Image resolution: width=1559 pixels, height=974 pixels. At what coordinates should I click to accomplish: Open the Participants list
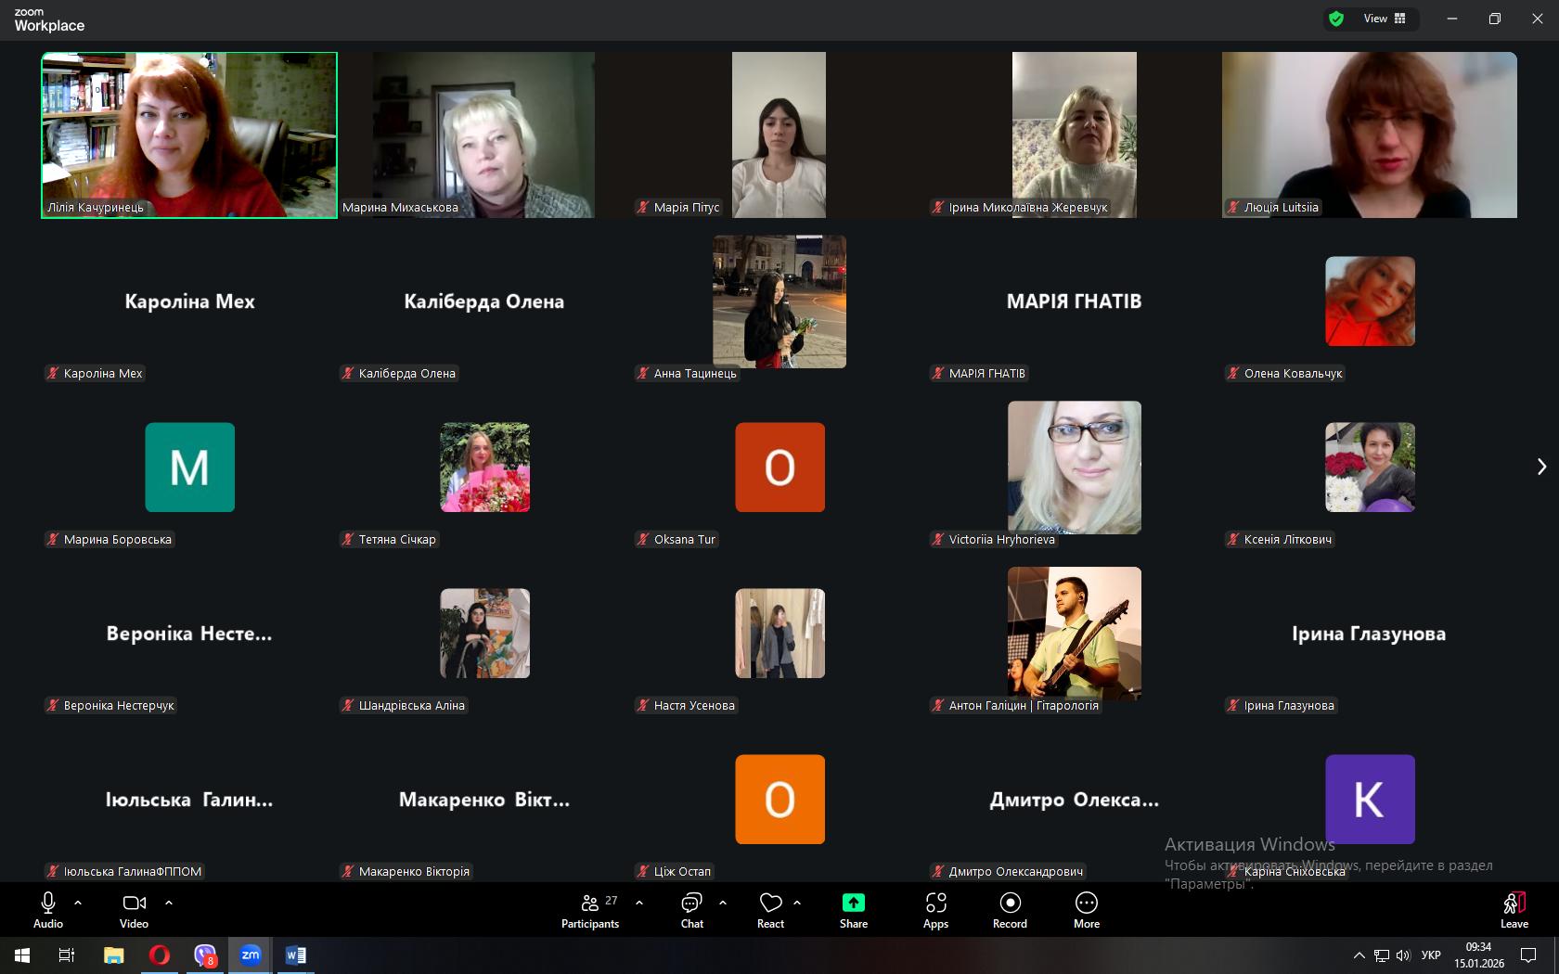coord(590,909)
